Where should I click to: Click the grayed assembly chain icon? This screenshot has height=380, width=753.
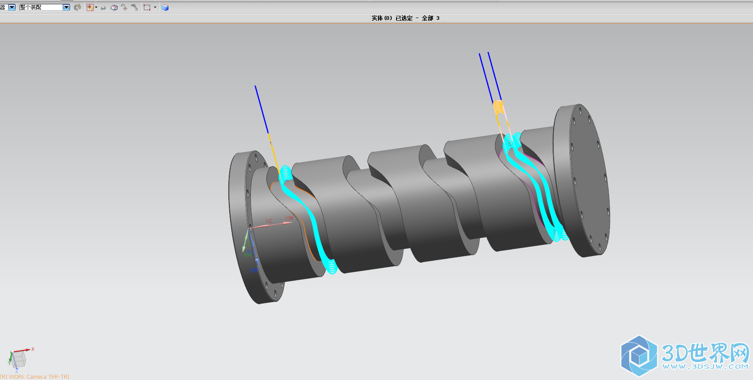click(77, 7)
